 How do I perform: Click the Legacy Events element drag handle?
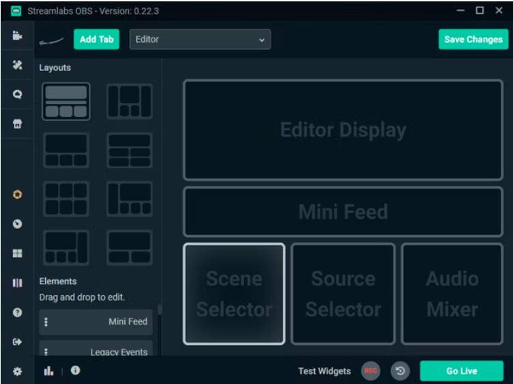46,352
